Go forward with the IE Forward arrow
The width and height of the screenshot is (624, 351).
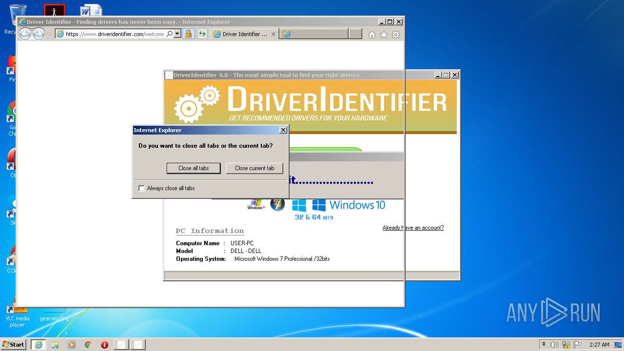[39, 34]
